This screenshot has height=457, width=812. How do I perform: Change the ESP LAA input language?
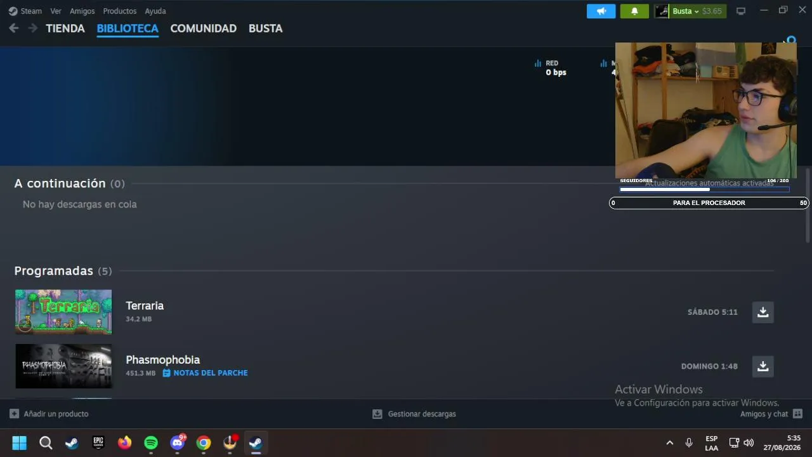point(712,442)
